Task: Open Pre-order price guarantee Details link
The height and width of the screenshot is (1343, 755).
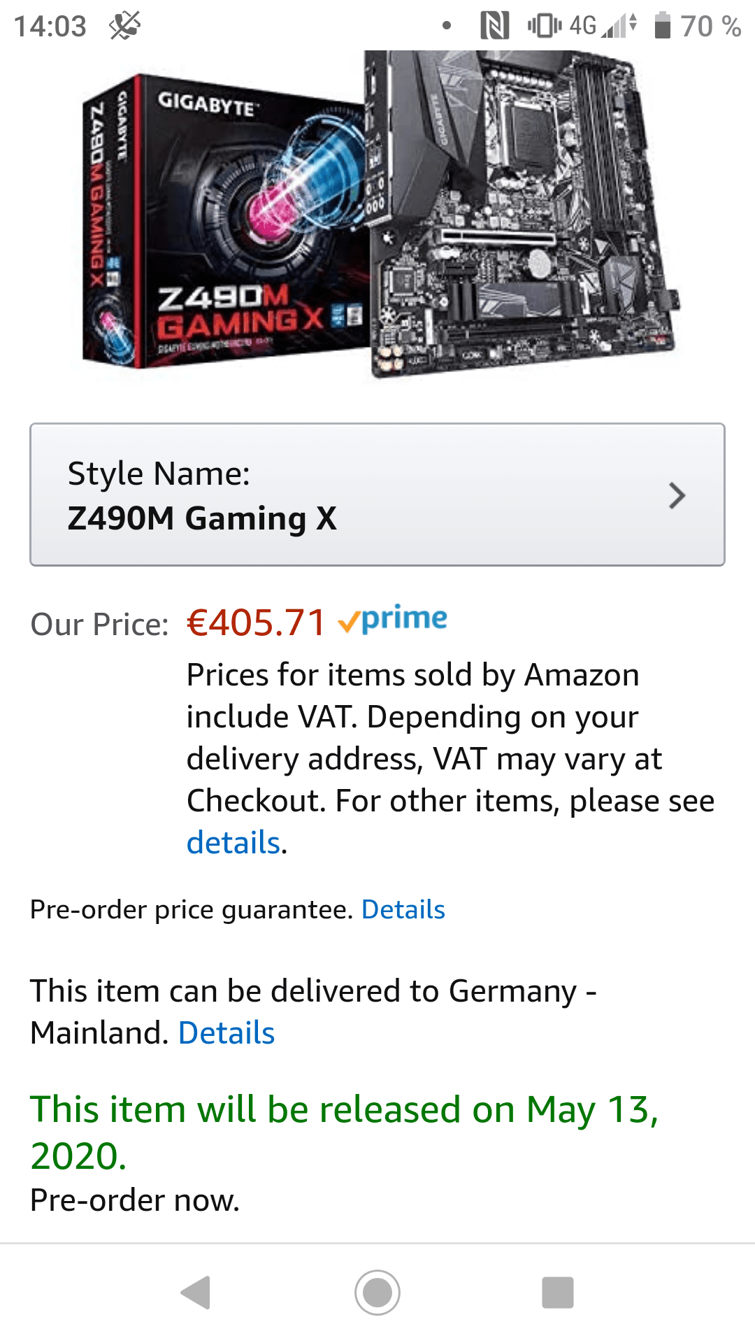Action: point(403,909)
